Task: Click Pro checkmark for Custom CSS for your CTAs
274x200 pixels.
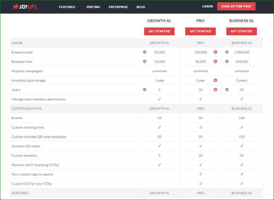Action: (x=200, y=183)
